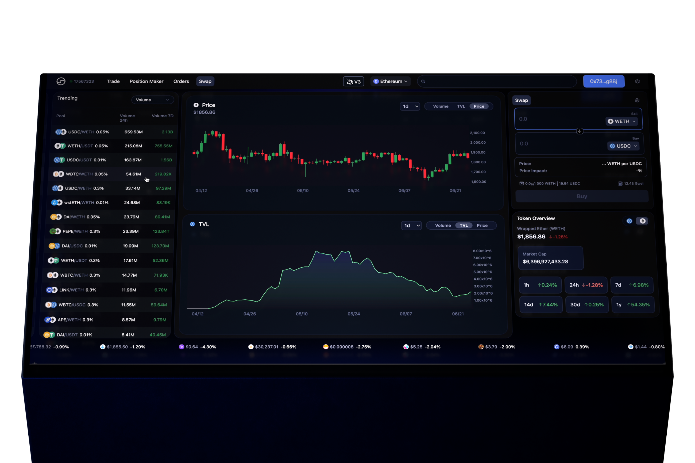Open the 1d timeframe dropdown on the price chart
The height and width of the screenshot is (463, 695).
pos(410,106)
